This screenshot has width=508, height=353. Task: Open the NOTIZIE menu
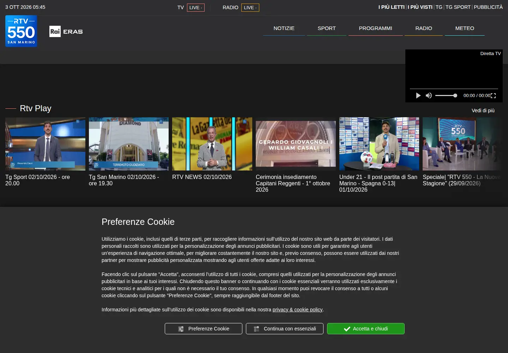284,28
